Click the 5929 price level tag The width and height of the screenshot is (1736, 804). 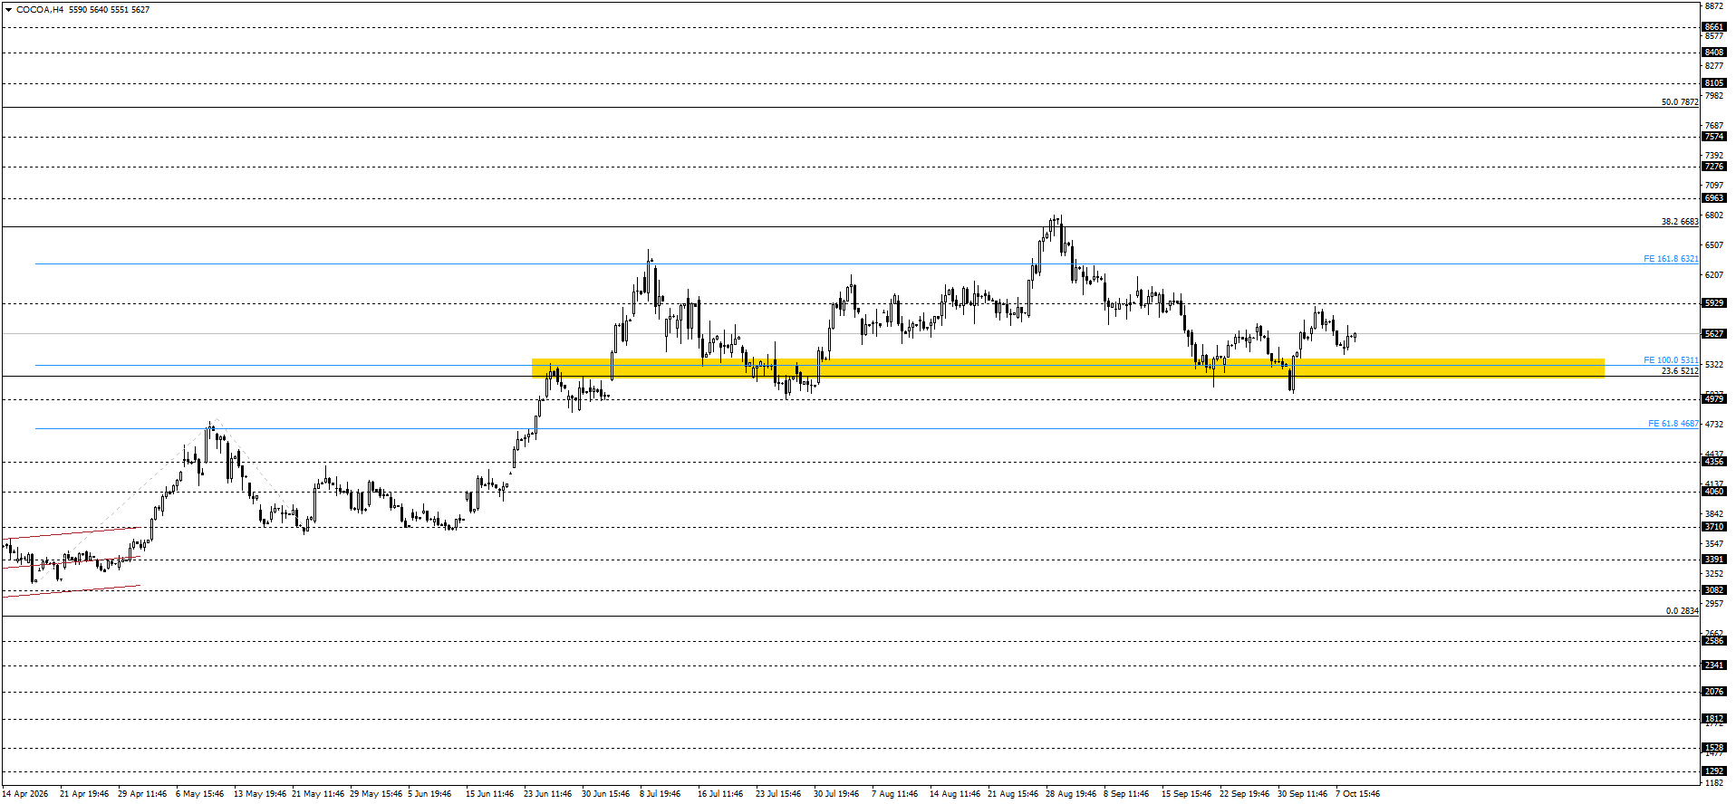point(1713,303)
